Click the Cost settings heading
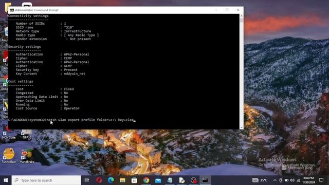 tap(21, 81)
